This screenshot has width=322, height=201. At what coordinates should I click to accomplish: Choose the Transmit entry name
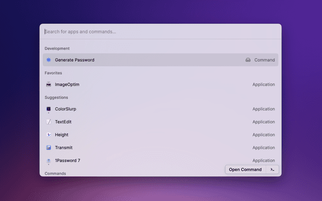tap(64, 148)
